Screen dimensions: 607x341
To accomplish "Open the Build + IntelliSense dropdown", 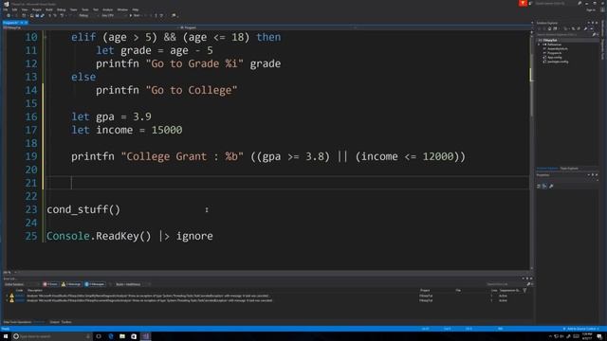I will (132, 284).
